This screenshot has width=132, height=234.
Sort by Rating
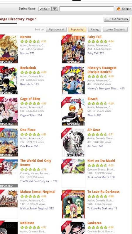94,30
